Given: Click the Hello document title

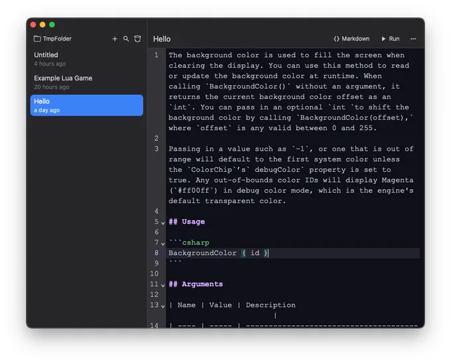Looking at the screenshot, I should (162, 39).
